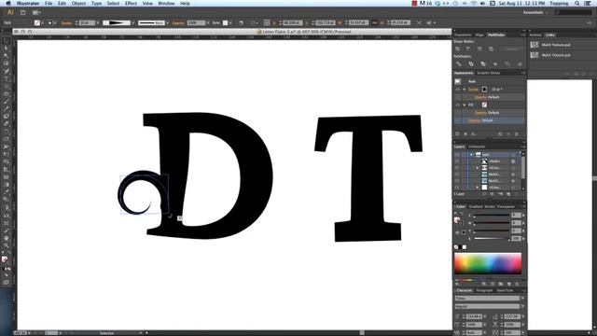The image size is (597, 336).
Task: Delete selected item in Appearance panel
Action: (517, 134)
